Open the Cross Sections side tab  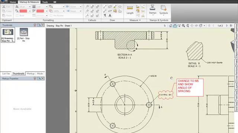tap(236, 74)
